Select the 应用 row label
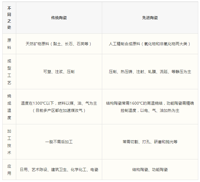 pos(9,170)
